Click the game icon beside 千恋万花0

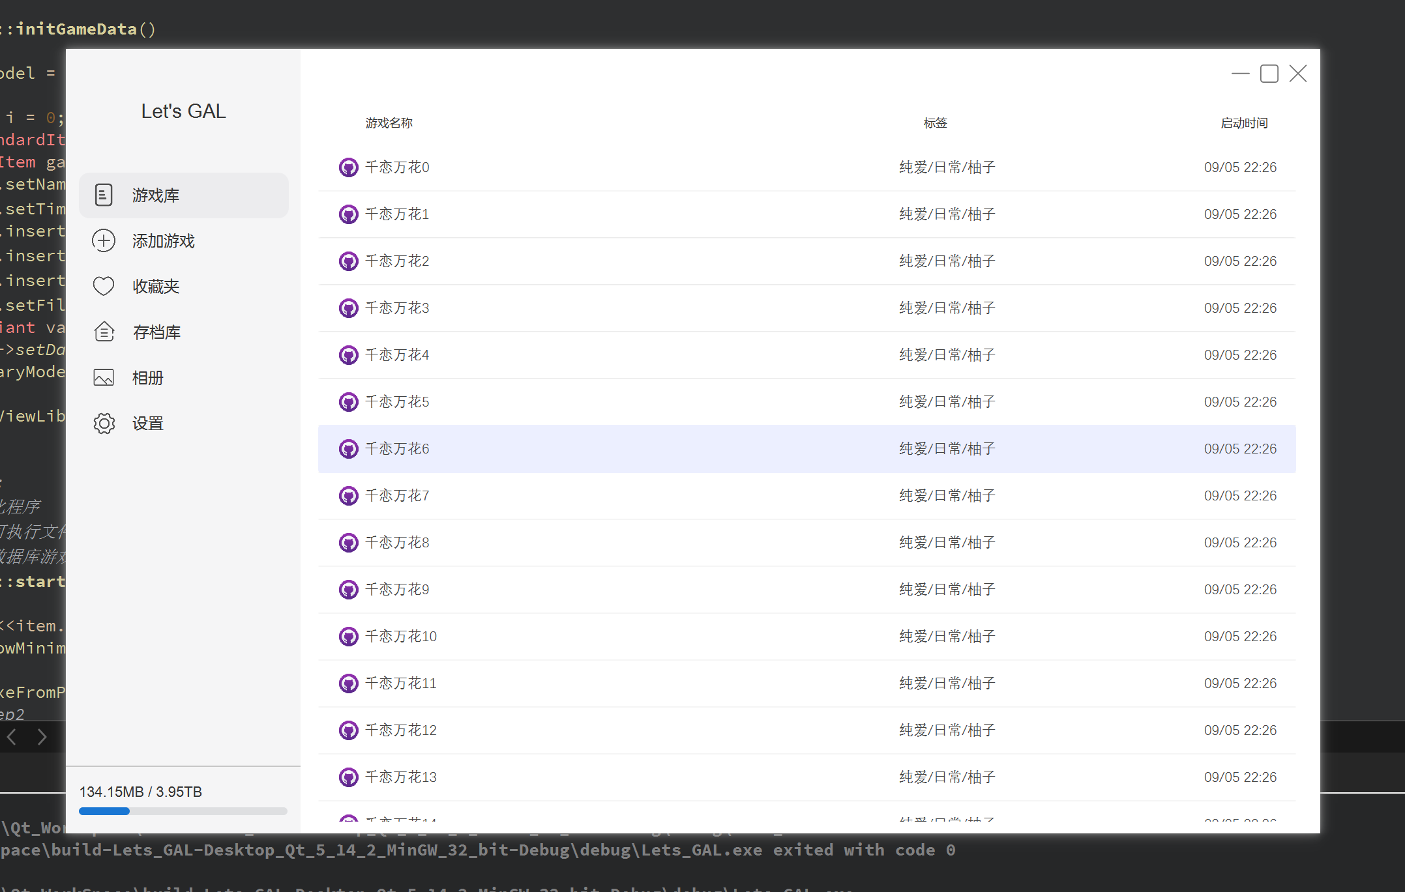pyautogui.click(x=349, y=167)
